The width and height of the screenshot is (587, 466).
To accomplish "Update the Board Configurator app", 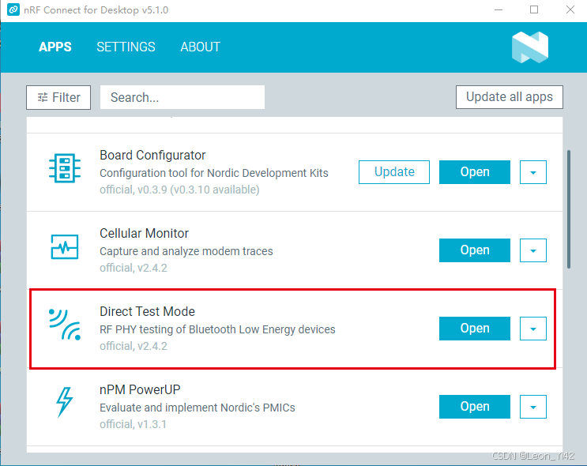I will 393,172.
